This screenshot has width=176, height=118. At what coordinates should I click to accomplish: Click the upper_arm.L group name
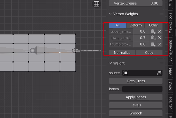click(x=121, y=31)
